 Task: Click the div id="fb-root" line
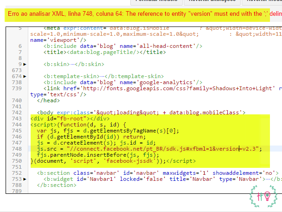tap(70, 119)
